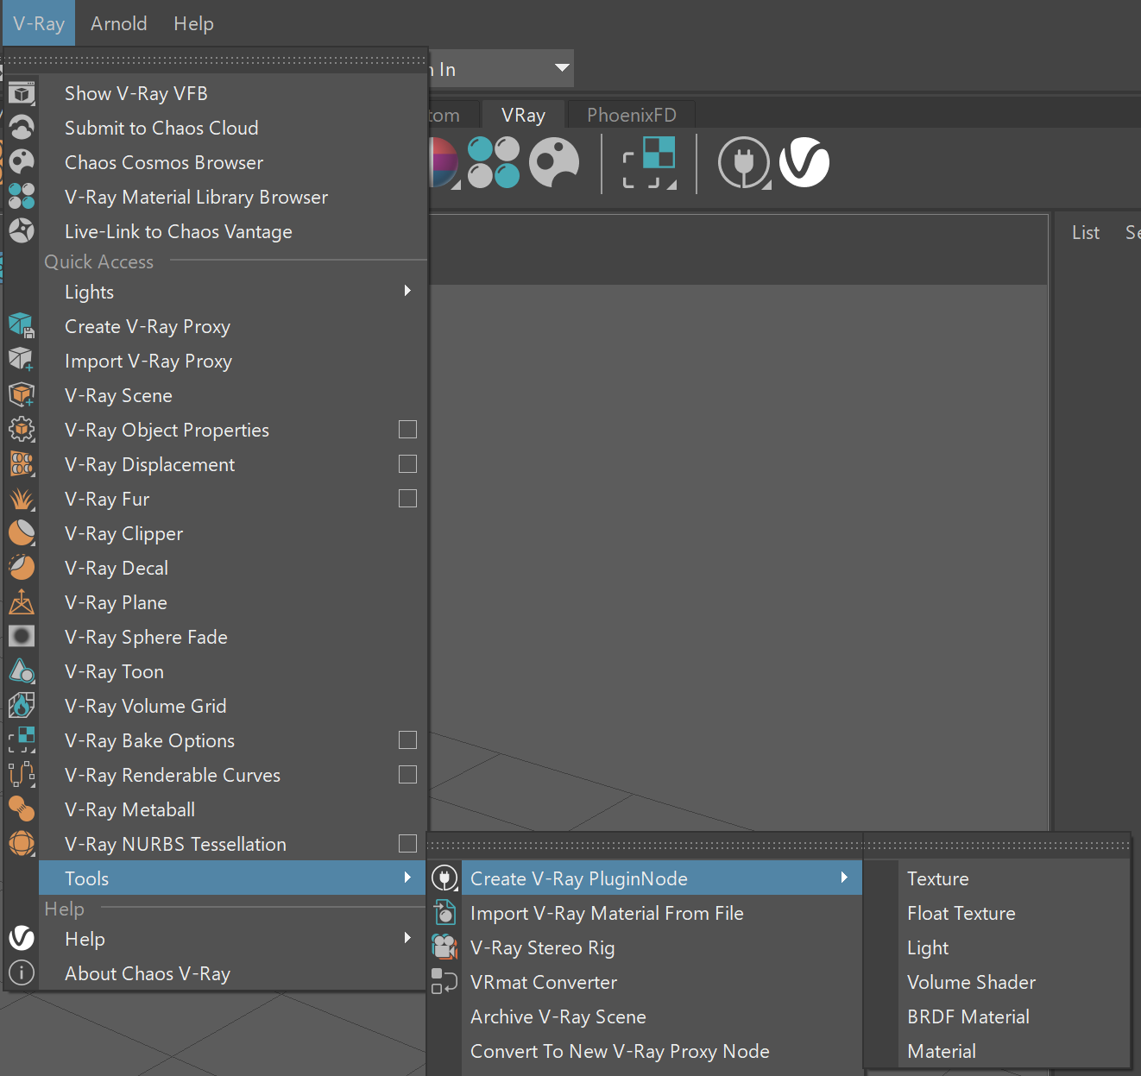This screenshot has height=1076, width=1141.
Task: Click the V-Ray Sphere Fade icon
Action: (x=22, y=637)
